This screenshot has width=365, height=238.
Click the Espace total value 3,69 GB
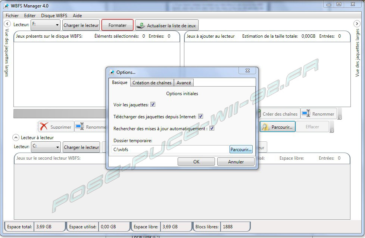(x=44, y=226)
